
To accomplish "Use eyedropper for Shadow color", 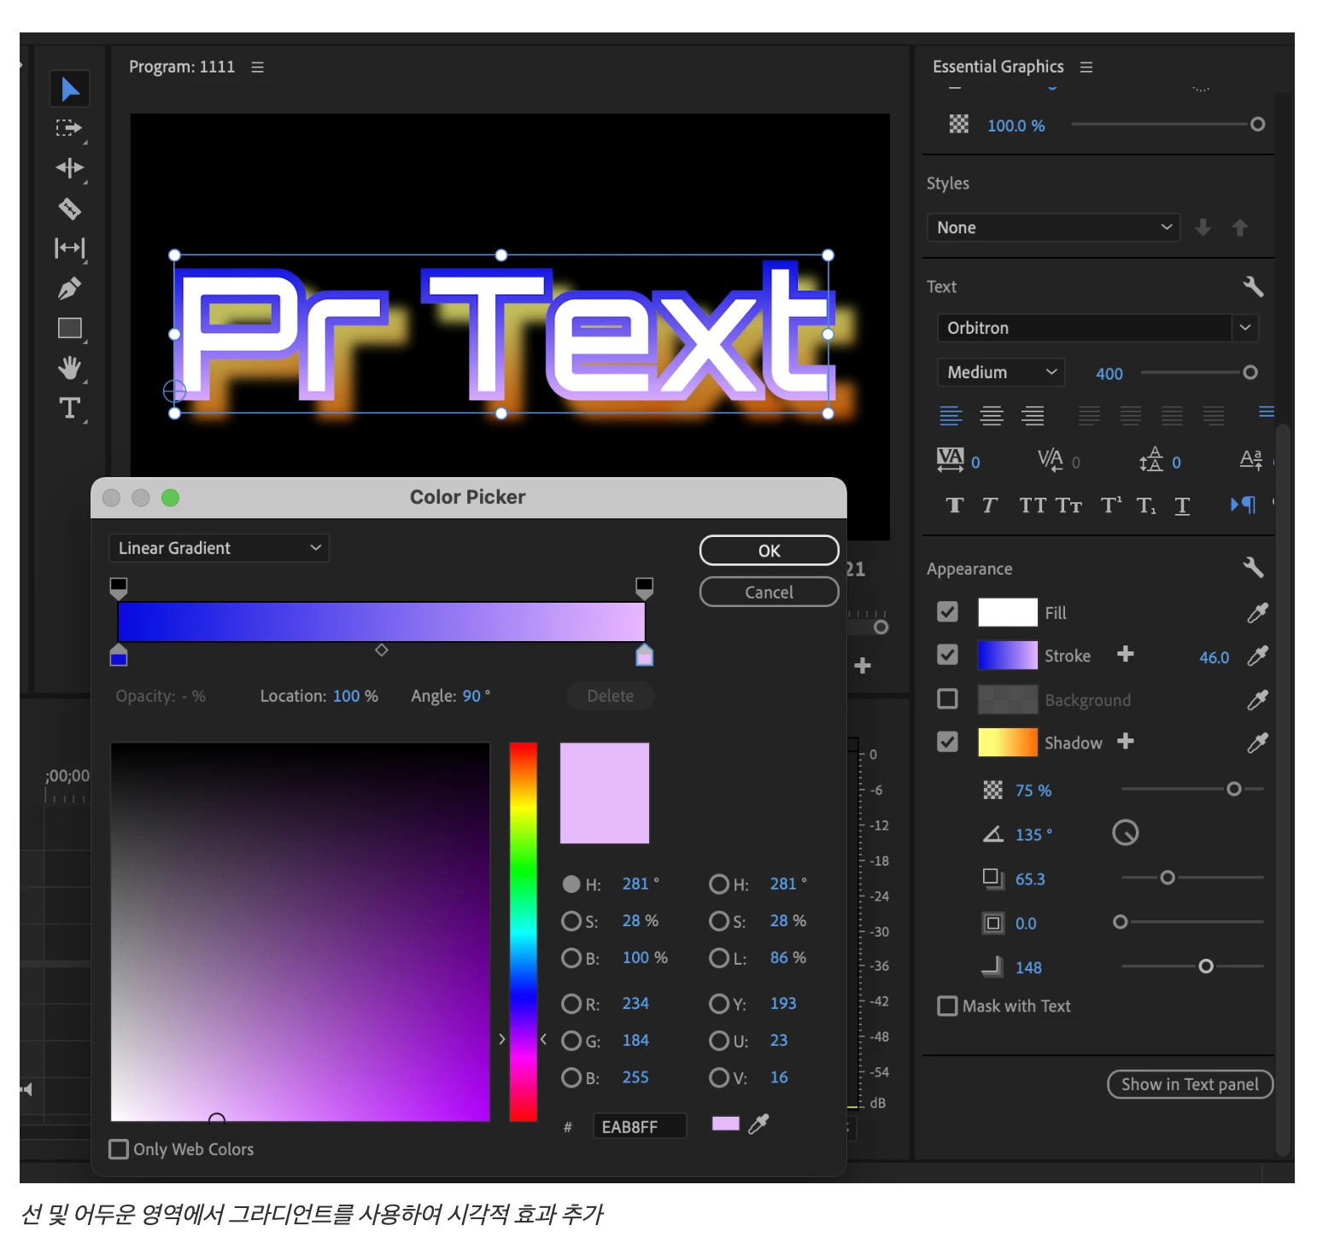I will [x=1257, y=743].
